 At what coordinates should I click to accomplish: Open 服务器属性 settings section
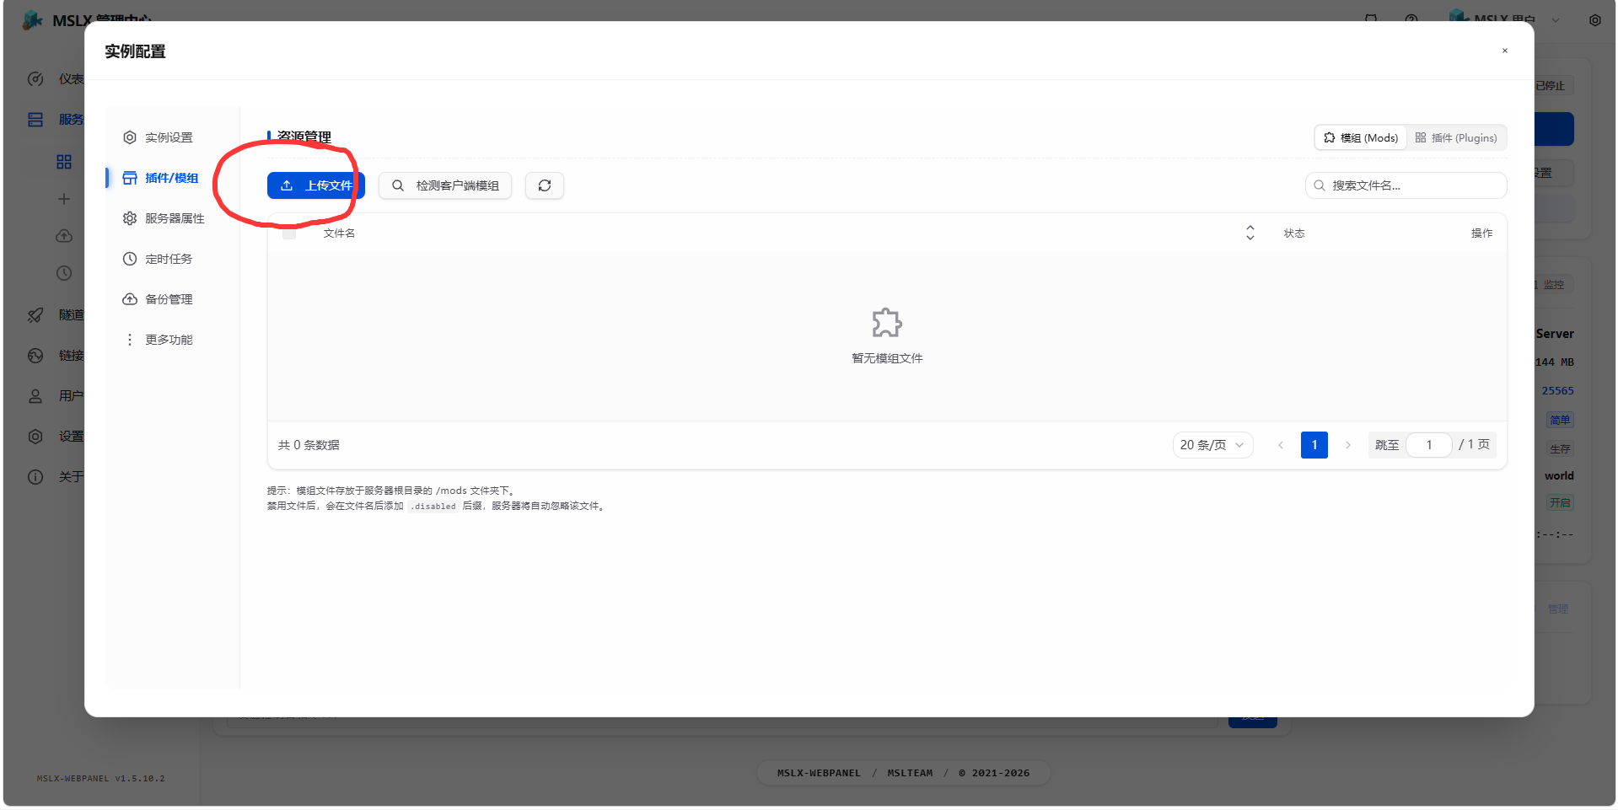[x=164, y=218]
